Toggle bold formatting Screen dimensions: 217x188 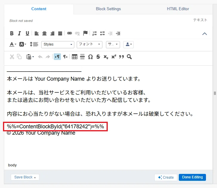coord(12,33)
